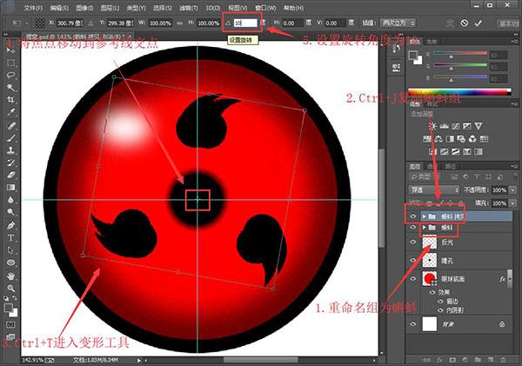Click trash icon to delete layer

(503, 360)
